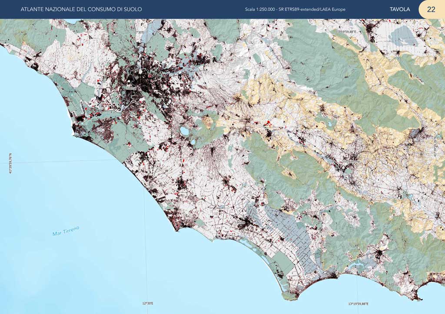This screenshot has height=314, width=445.
Task: Click the TAVOLA header text
Action: click(399, 10)
